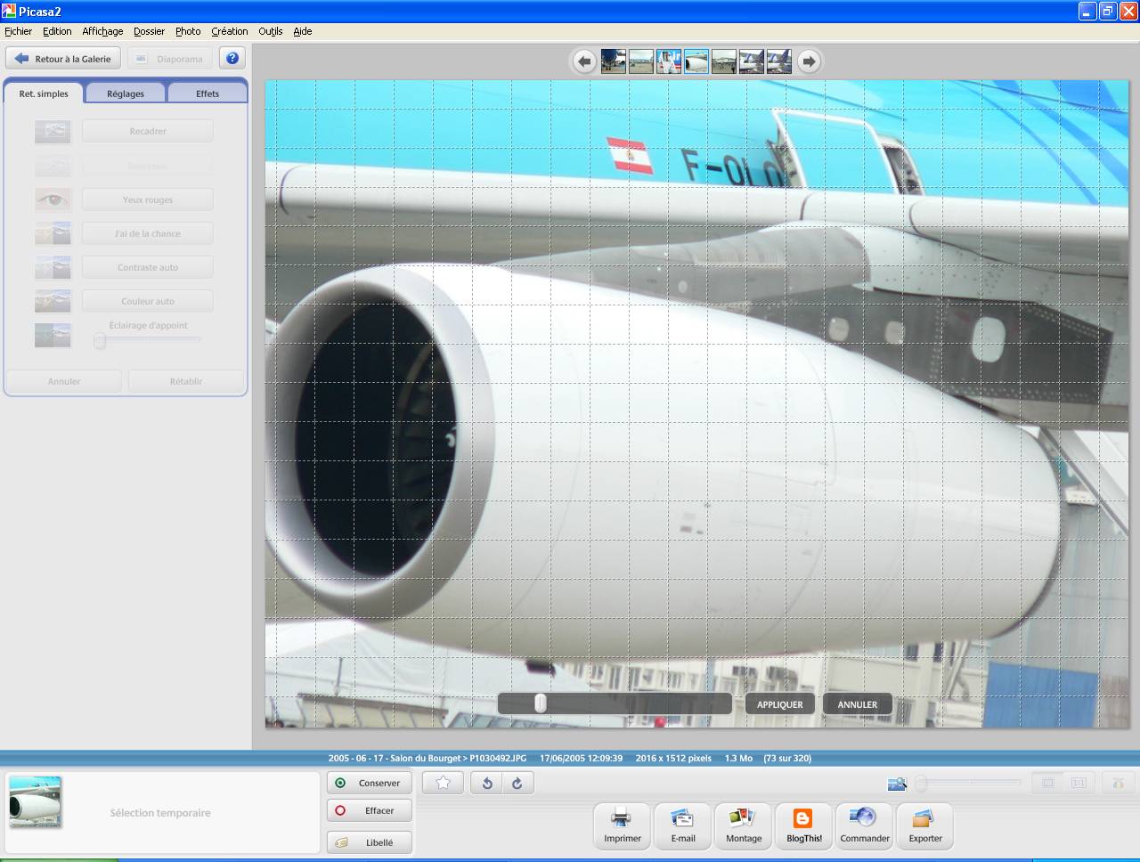This screenshot has height=862, width=1140.
Task: Open the Outils menu
Action: (271, 31)
